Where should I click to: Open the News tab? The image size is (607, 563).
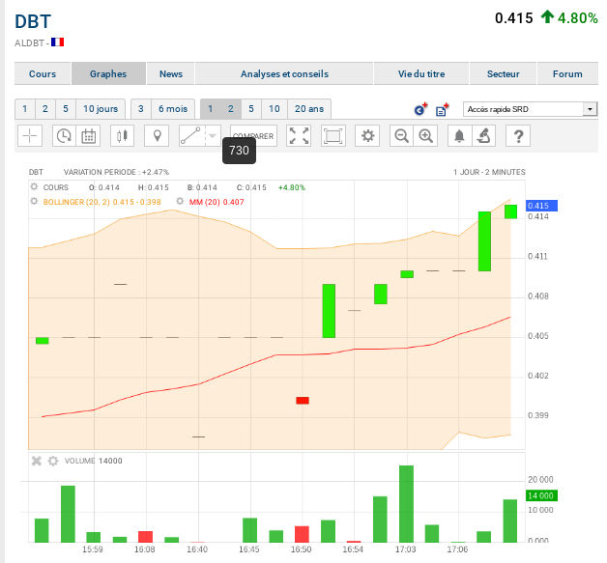(171, 73)
